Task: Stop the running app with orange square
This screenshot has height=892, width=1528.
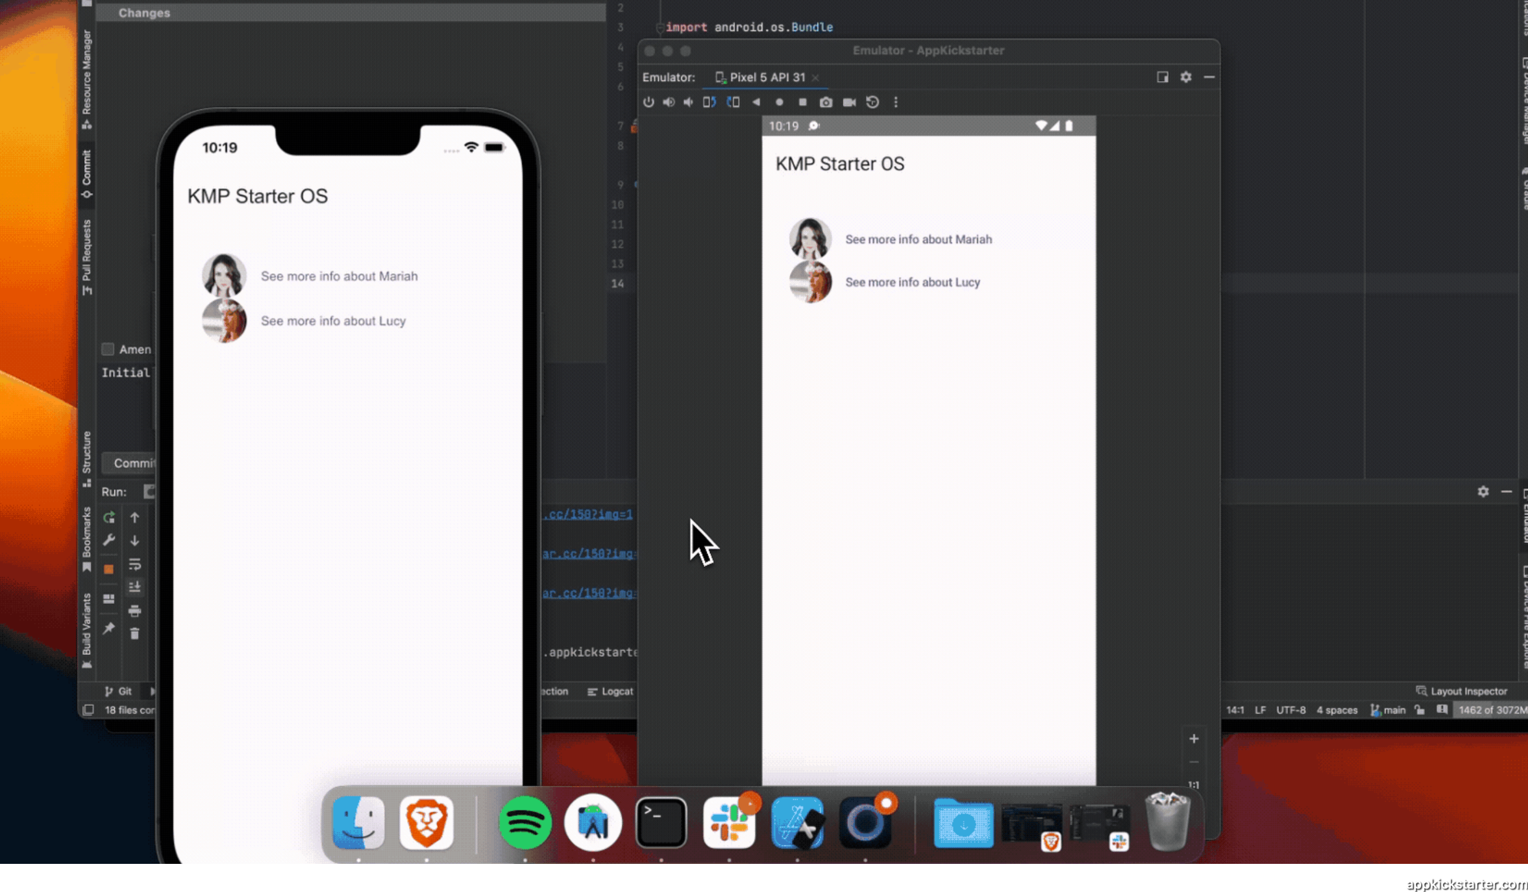Action: point(109,569)
